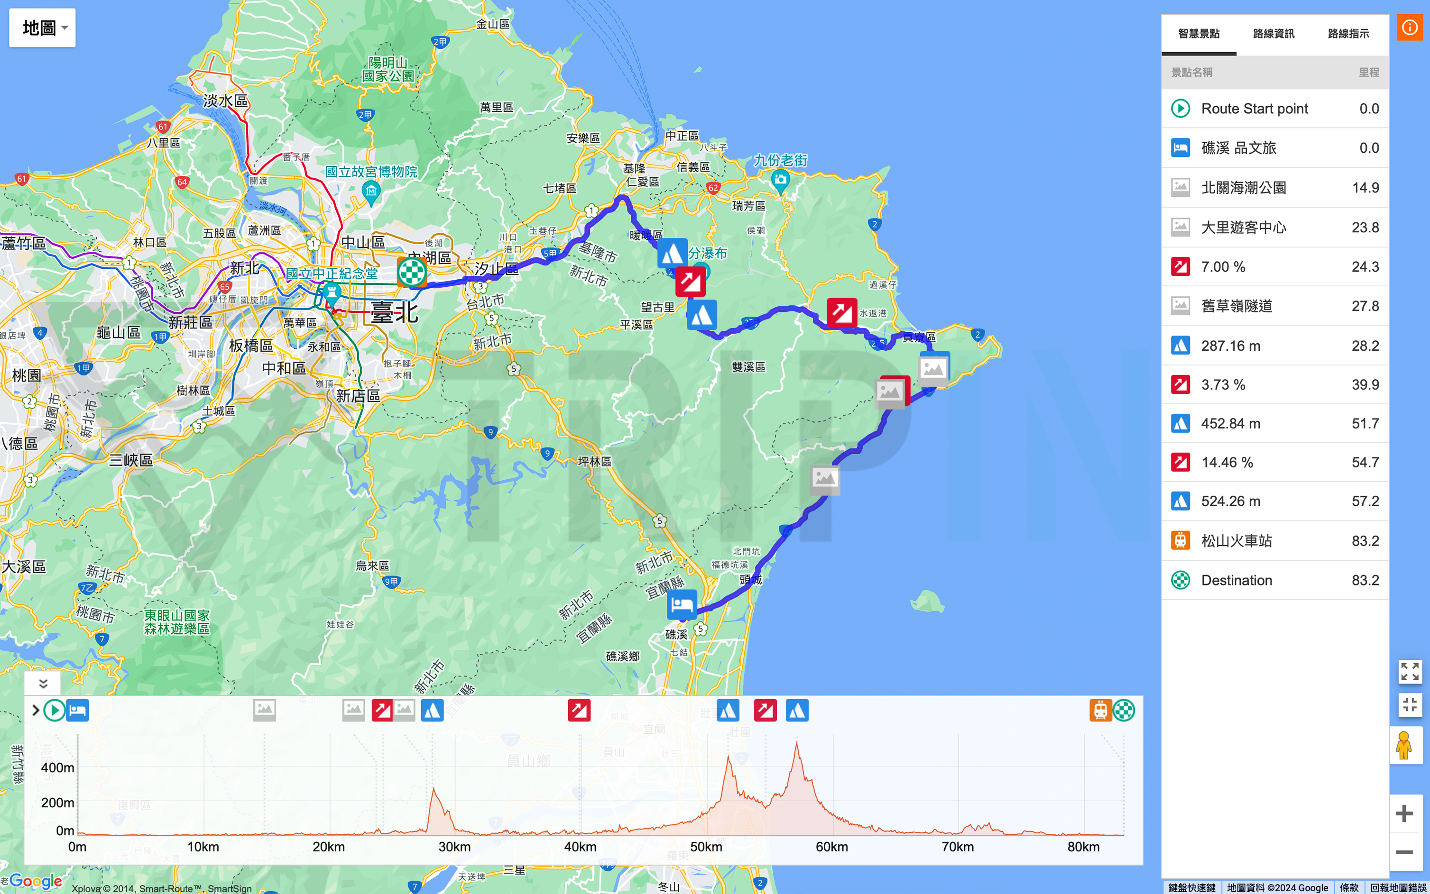The width and height of the screenshot is (1430, 894).
Task: Enter fullscreen map view
Action: click(x=1410, y=672)
